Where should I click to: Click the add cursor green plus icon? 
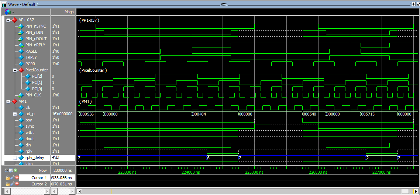pos(16,170)
